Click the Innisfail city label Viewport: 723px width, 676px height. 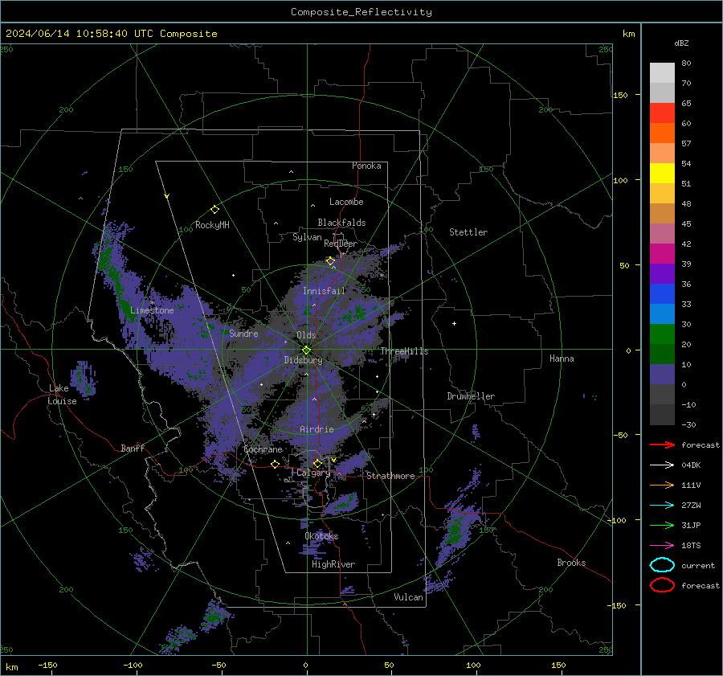pyautogui.click(x=325, y=291)
